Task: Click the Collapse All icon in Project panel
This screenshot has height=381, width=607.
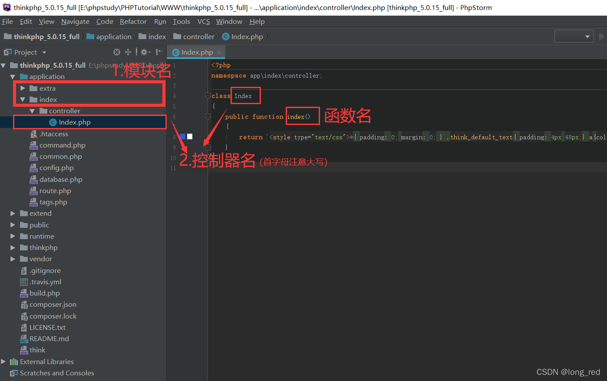Action: tap(128, 52)
